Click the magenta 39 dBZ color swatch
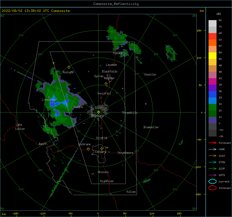Screen dimensions: 232x217 coord(212,81)
